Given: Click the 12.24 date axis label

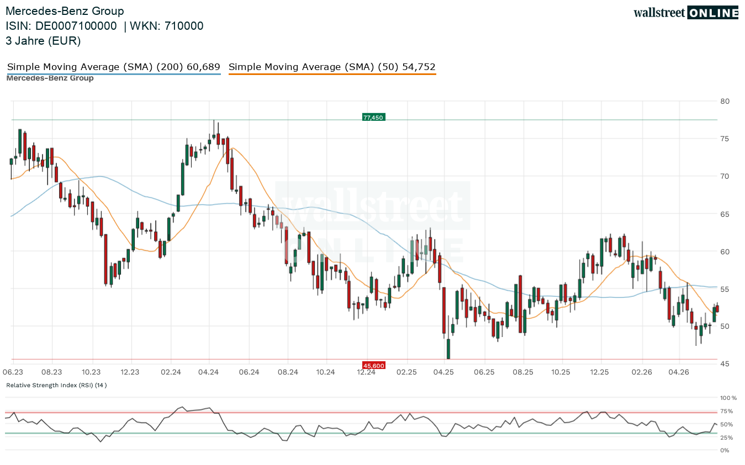Looking at the screenshot, I should click(366, 372).
